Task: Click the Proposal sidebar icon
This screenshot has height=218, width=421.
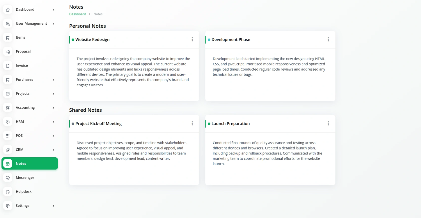Action: (8, 52)
